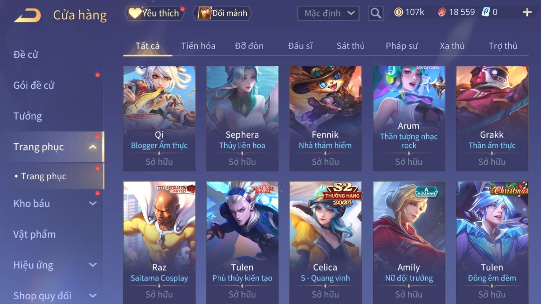Select Raz Saitama Cosplay skin card

(x=159, y=243)
